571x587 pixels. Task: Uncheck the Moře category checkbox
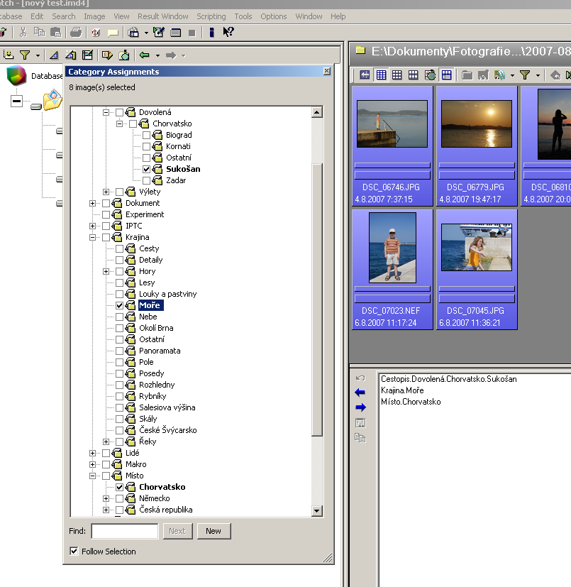tap(119, 305)
